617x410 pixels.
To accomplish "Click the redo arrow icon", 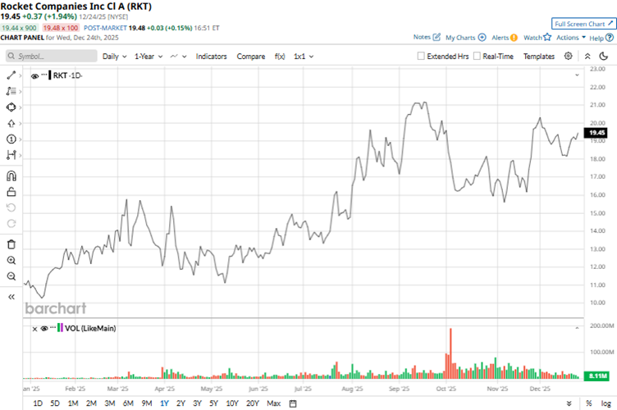I will point(11,224).
